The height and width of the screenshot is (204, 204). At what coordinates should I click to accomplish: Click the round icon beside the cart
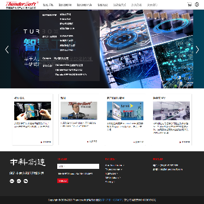coord(197,5)
